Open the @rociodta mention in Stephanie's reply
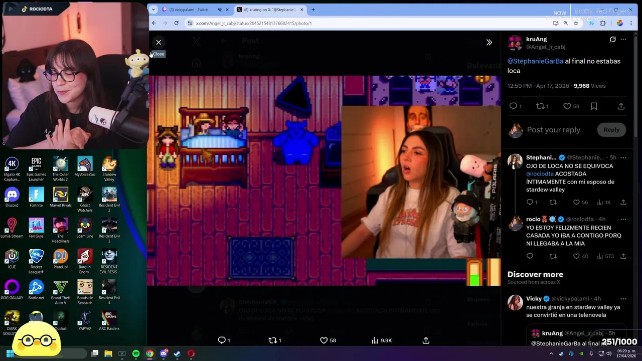The height and width of the screenshot is (361, 642). (539, 174)
